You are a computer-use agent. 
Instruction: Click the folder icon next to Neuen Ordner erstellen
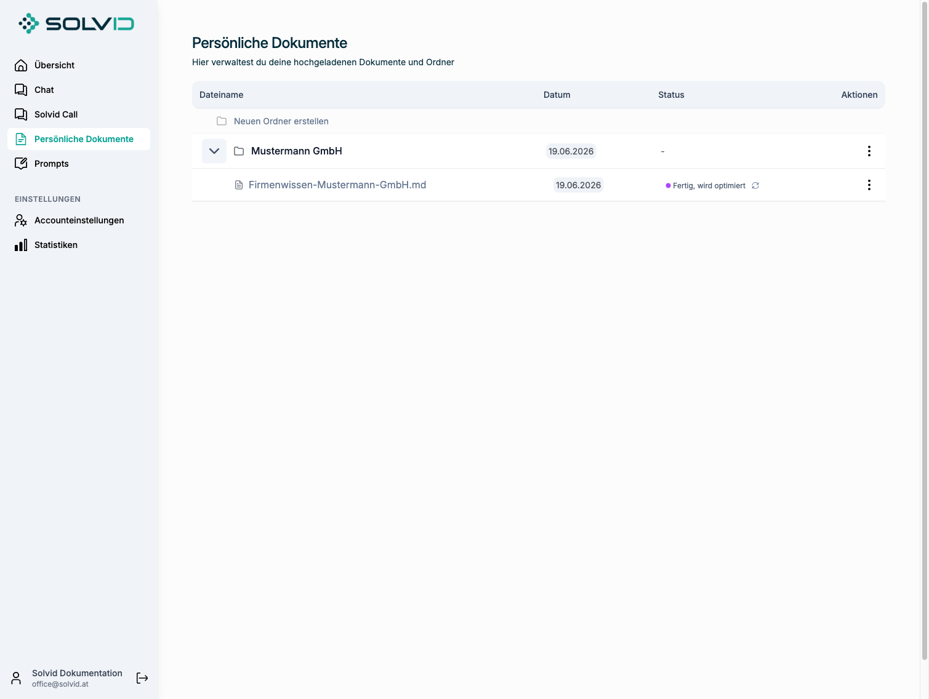(222, 121)
